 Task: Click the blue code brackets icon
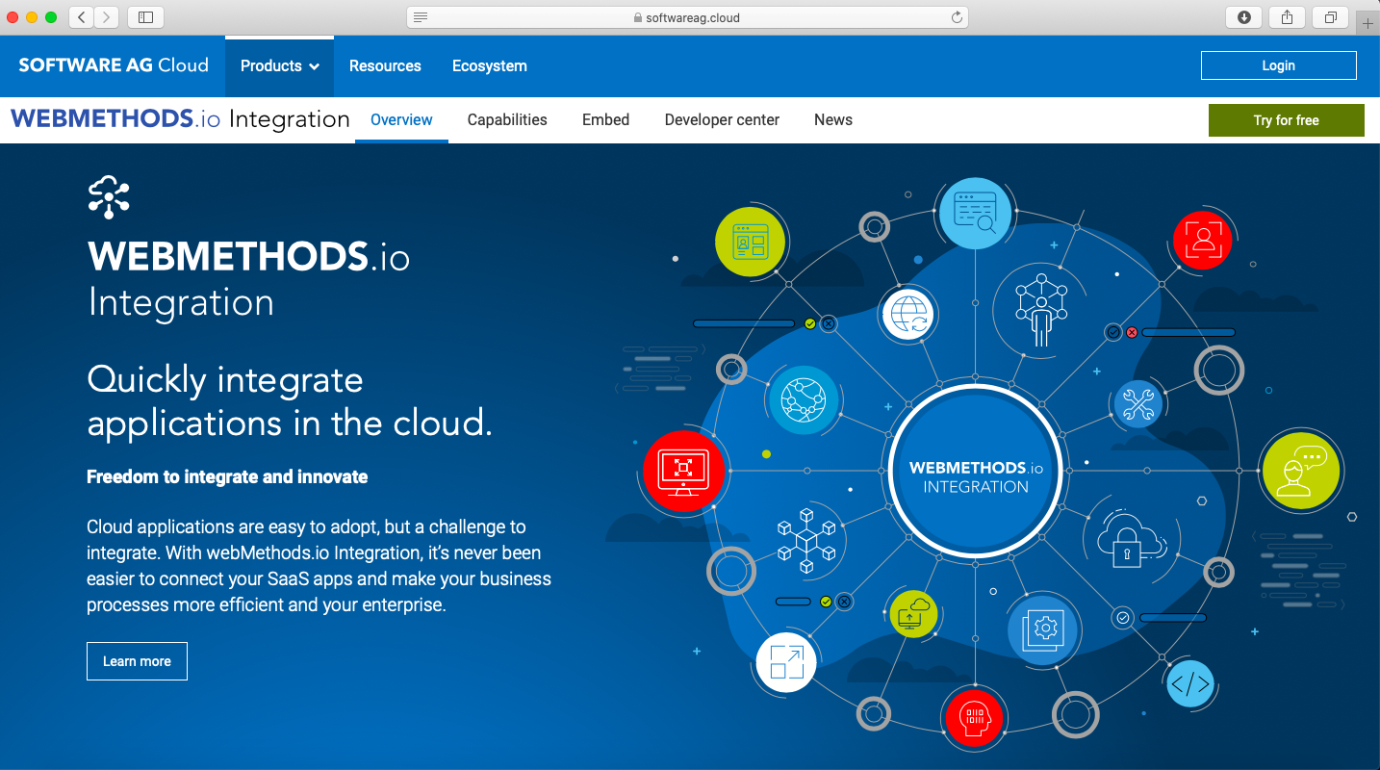[x=1189, y=684]
